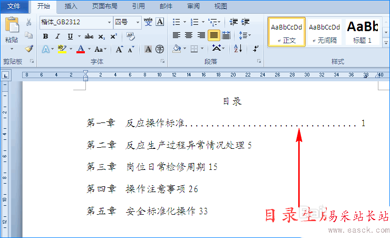Switch to the 开始 Home tab
The image size is (390, 238).
tap(44, 6)
